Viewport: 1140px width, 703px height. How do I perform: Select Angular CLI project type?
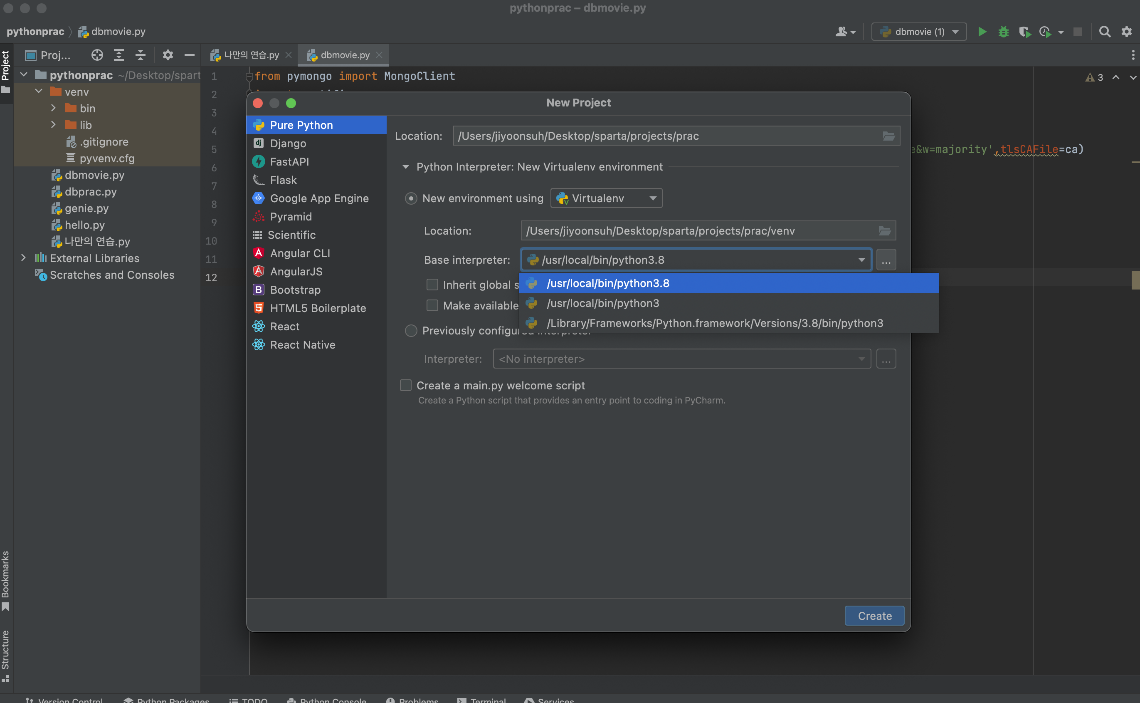(316, 253)
